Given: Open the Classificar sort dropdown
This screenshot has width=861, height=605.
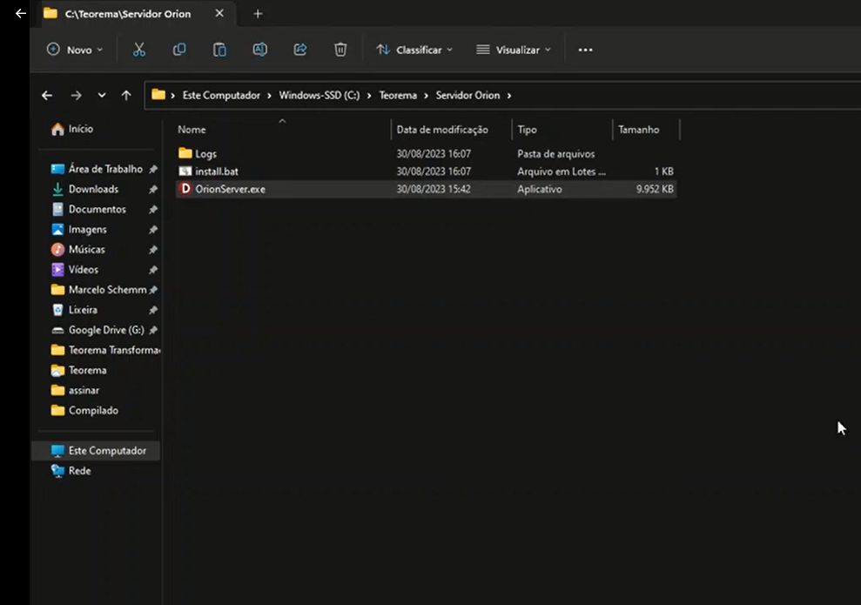Looking at the screenshot, I should 414,50.
